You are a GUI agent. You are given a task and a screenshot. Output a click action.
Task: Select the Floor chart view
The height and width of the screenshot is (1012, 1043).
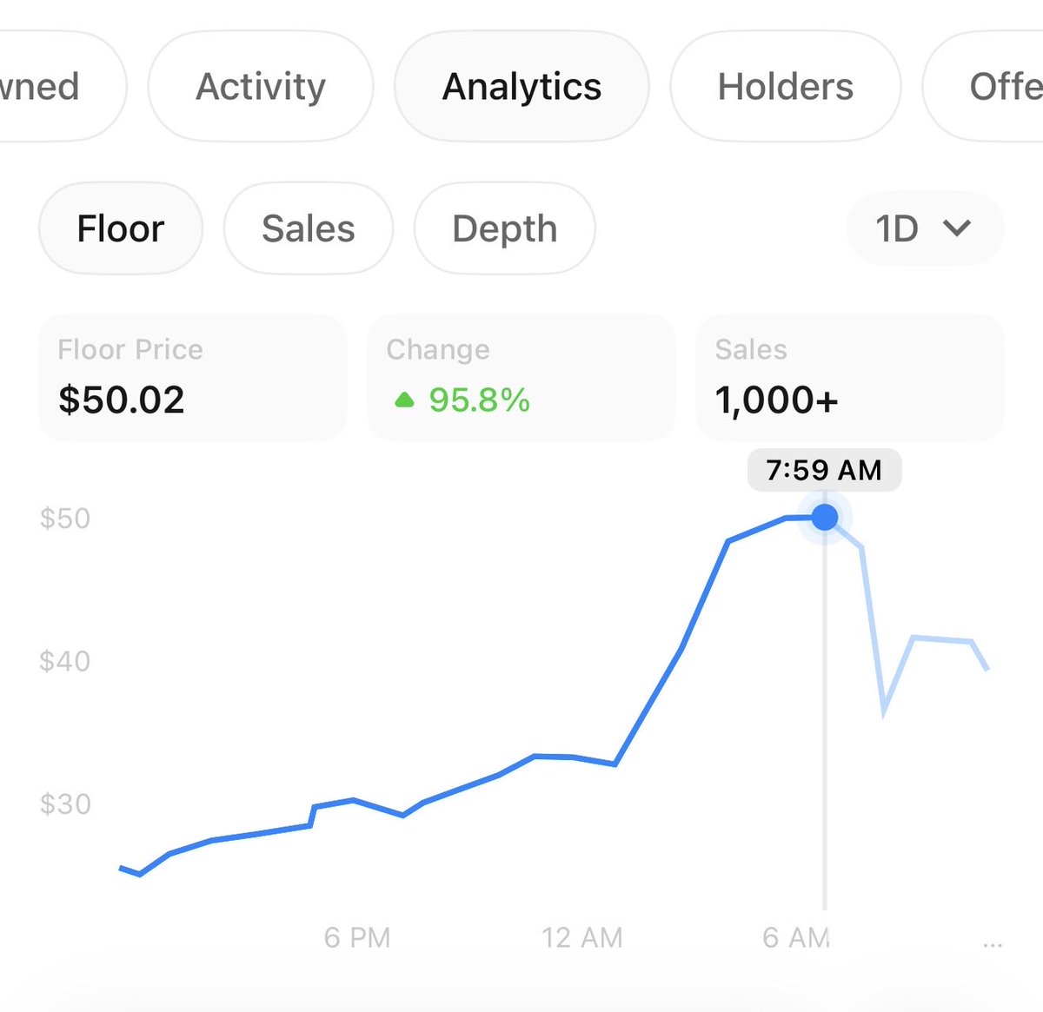coord(121,228)
